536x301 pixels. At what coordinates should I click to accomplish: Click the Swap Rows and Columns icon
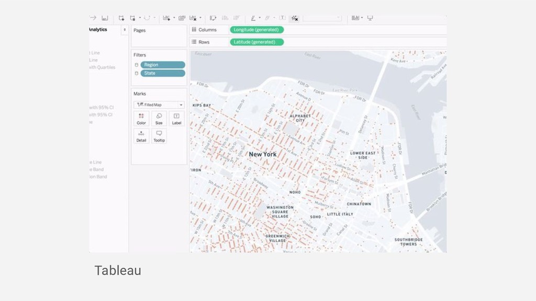pos(213,18)
